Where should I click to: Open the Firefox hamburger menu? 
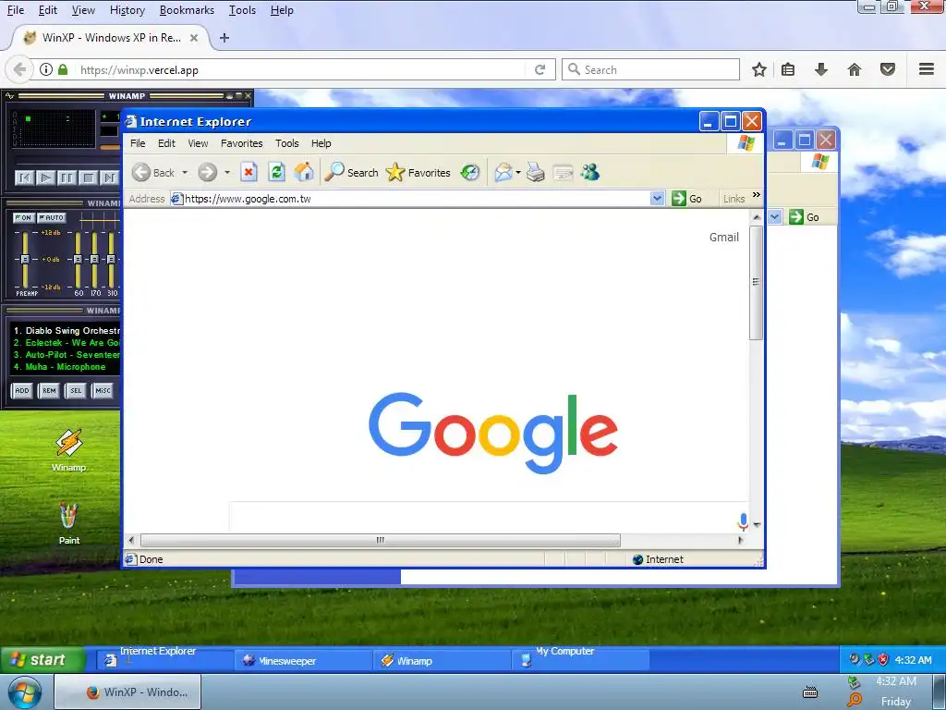[927, 69]
